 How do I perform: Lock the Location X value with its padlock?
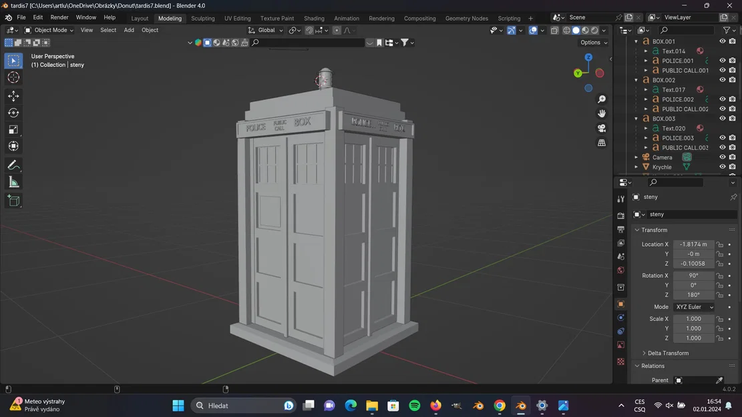click(720, 244)
